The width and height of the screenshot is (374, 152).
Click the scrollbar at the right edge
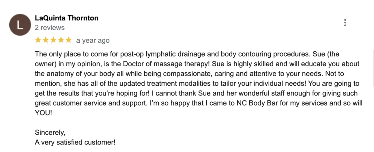point(373,69)
